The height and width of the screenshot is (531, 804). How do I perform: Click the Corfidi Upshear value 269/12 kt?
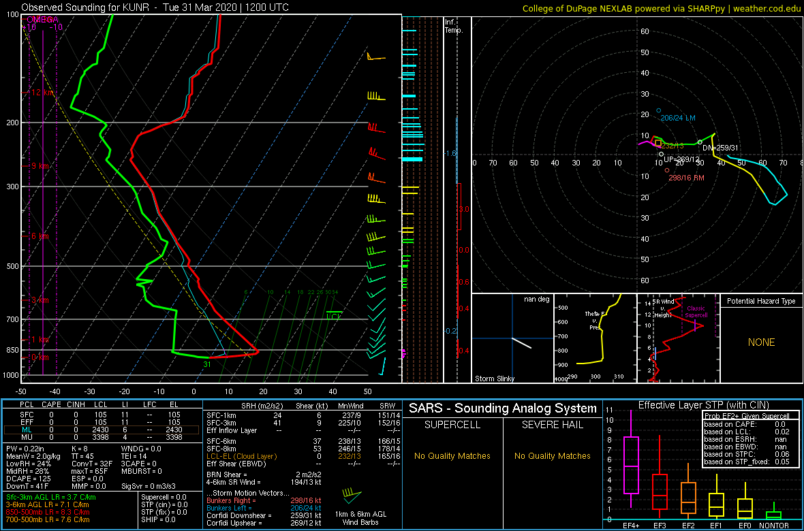[307, 524]
